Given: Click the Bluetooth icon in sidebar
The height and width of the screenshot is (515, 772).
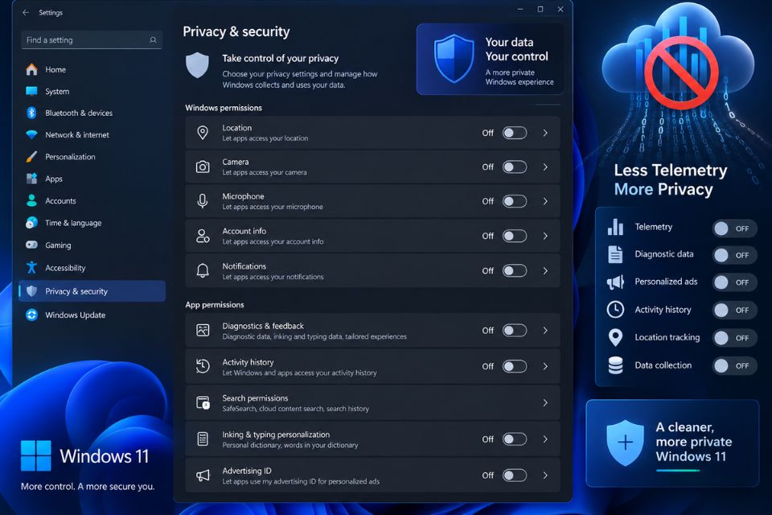Looking at the screenshot, I should click(31, 113).
